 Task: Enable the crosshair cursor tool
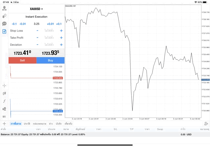pyautogui.click(x=4, y=86)
